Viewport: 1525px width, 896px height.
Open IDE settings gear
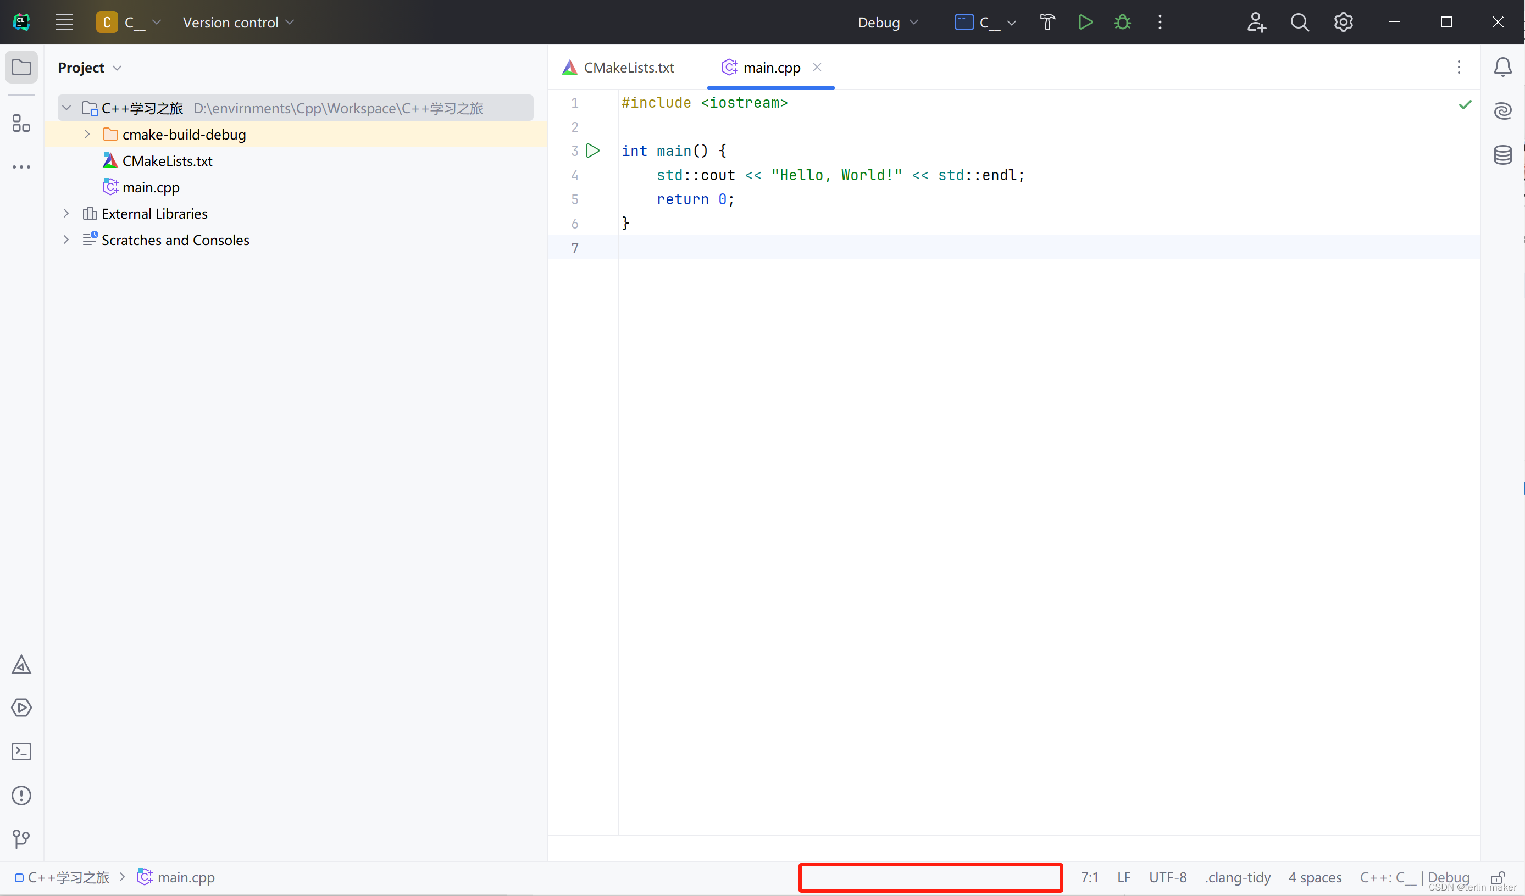[1344, 23]
